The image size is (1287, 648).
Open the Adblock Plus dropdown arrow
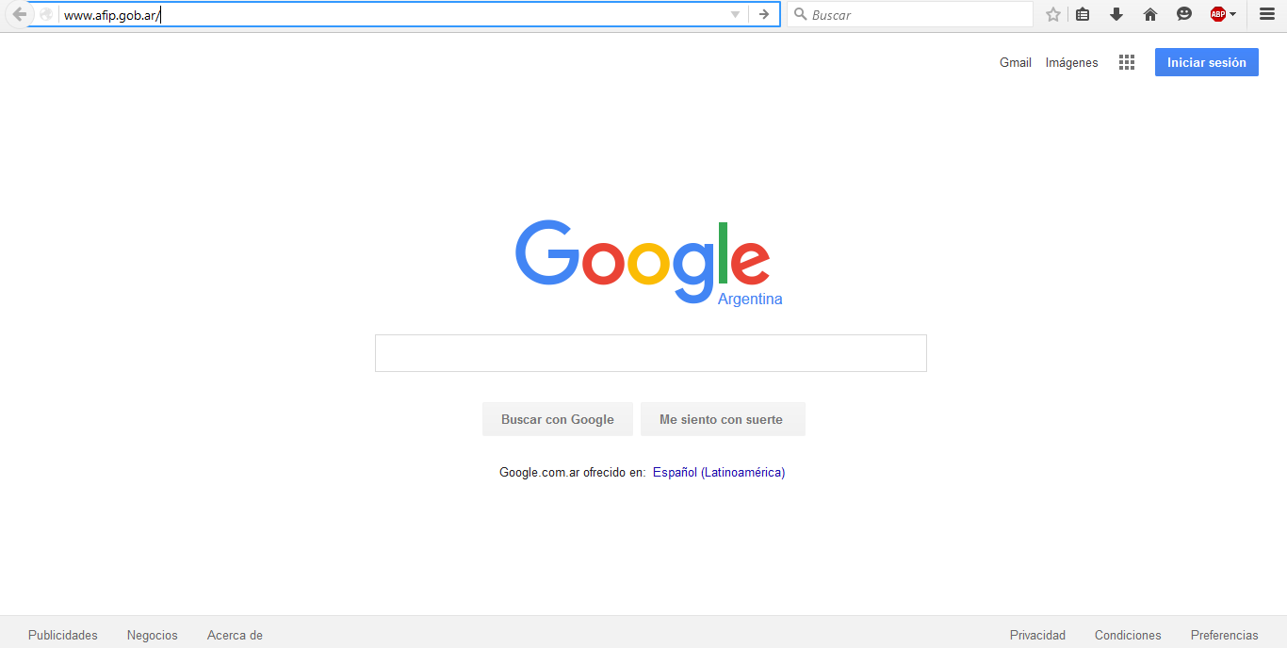coord(1232,14)
